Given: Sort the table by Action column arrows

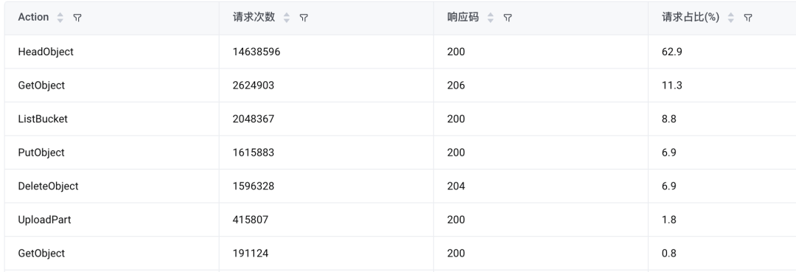Looking at the screenshot, I should pyautogui.click(x=60, y=18).
